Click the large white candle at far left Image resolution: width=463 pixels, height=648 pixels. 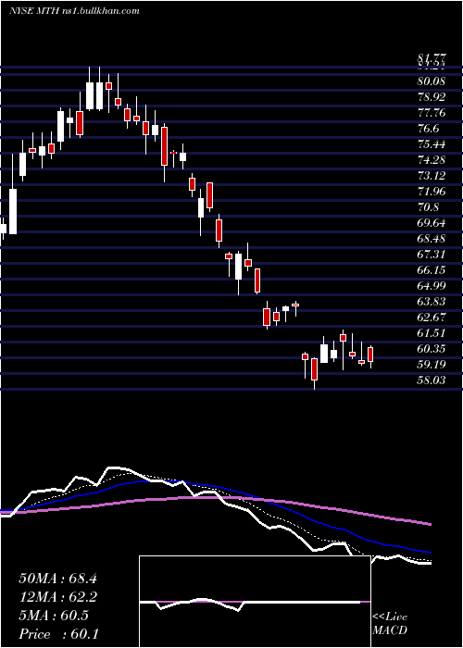(13, 212)
